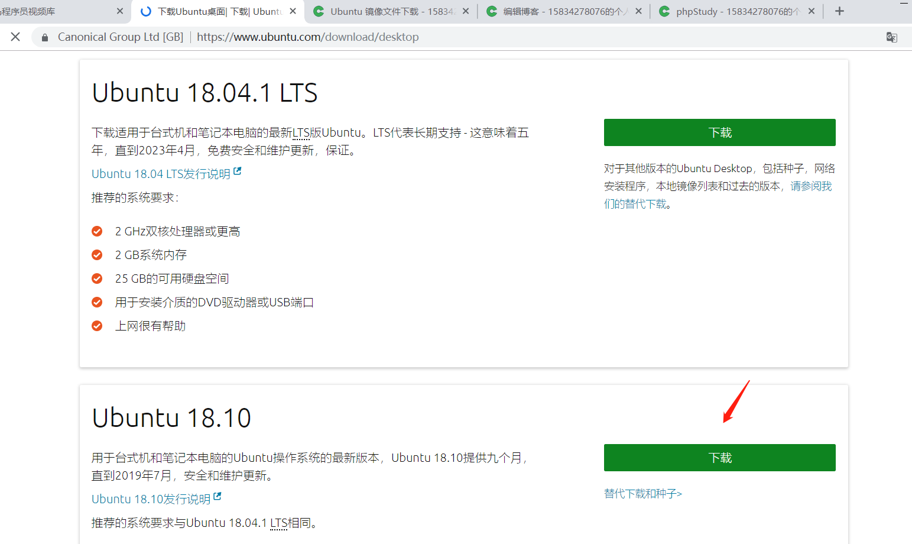Click the text 2 GHz双核处理器或更高

click(x=178, y=231)
